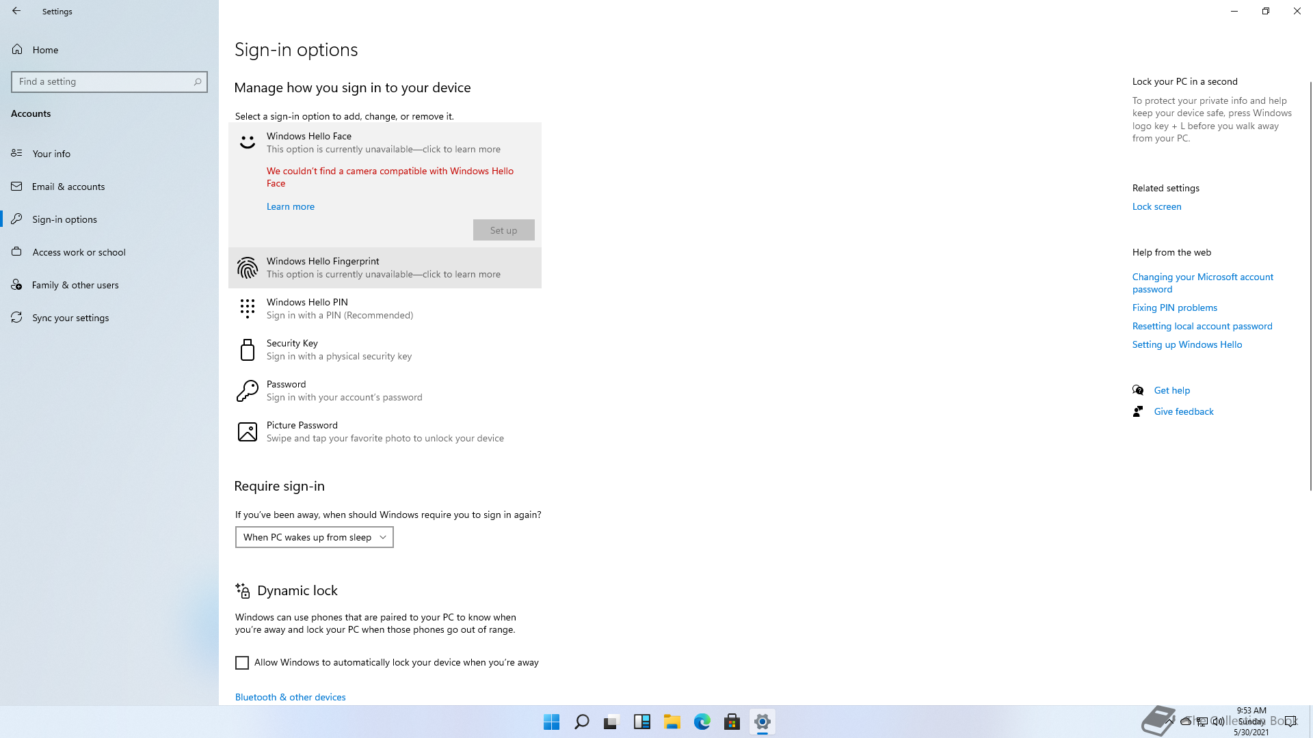The width and height of the screenshot is (1313, 738).
Task: Expand Picture Password option
Action: [385, 431]
